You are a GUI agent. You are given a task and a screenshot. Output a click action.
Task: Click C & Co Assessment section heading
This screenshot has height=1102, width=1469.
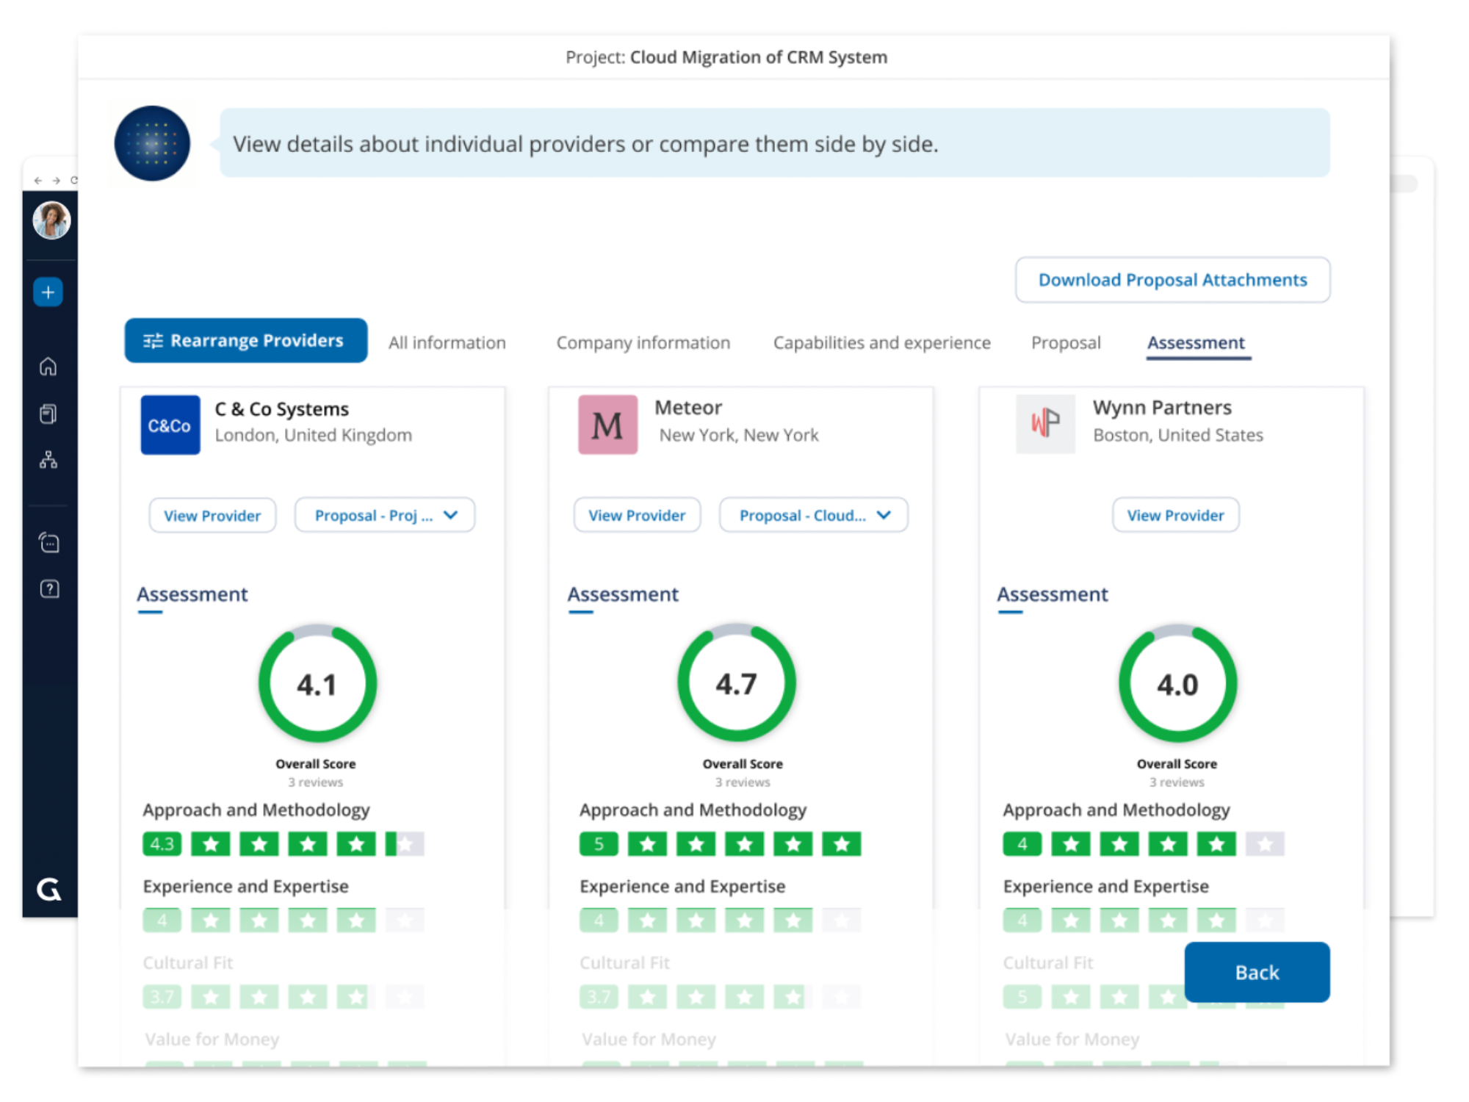pos(192,594)
